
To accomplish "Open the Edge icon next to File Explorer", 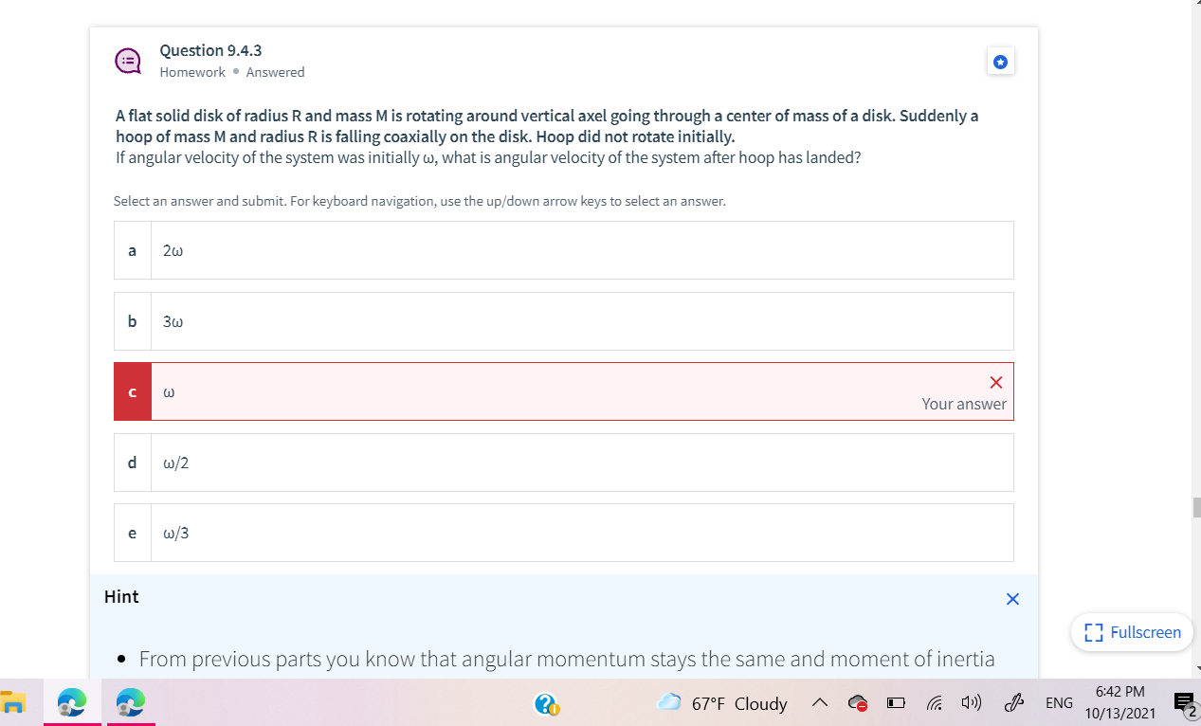I will 70,702.
